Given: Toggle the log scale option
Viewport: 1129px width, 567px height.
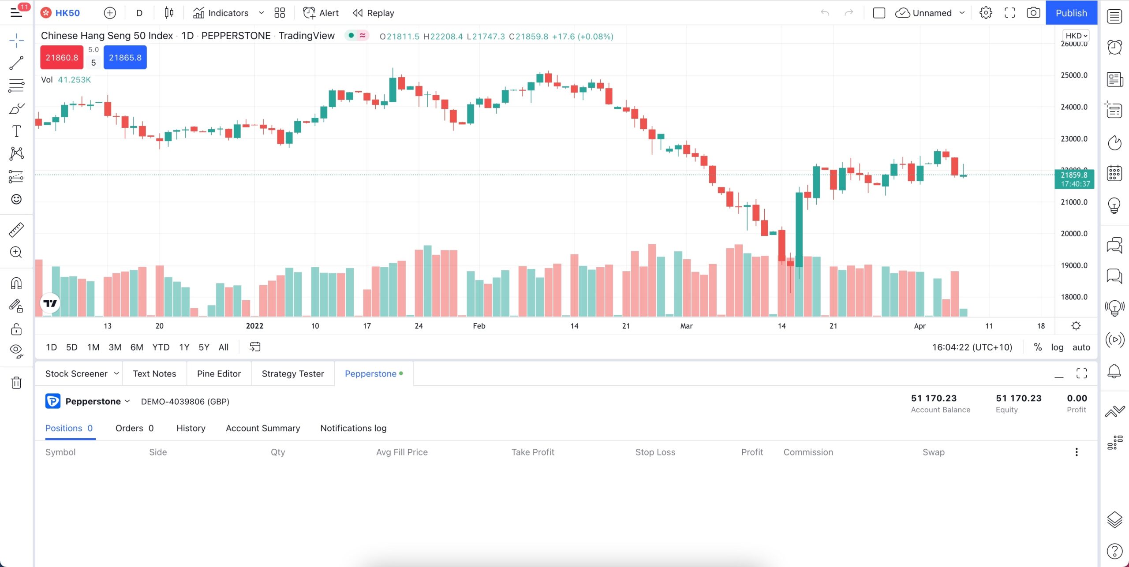Looking at the screenshot, I should click(1057, 347).
